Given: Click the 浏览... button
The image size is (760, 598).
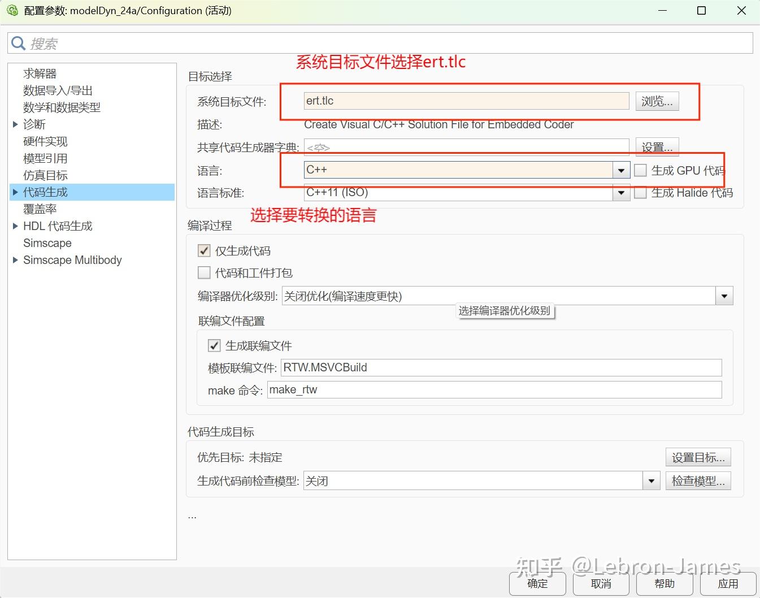Looking at the screenshot, I should 657,101.
